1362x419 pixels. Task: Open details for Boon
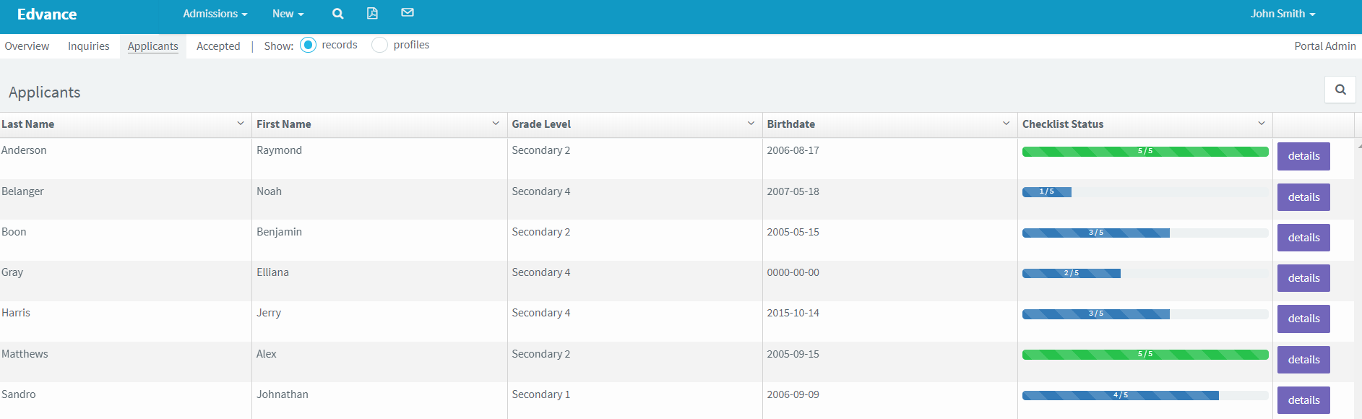pyautogui.click(x=1303, y=238)
